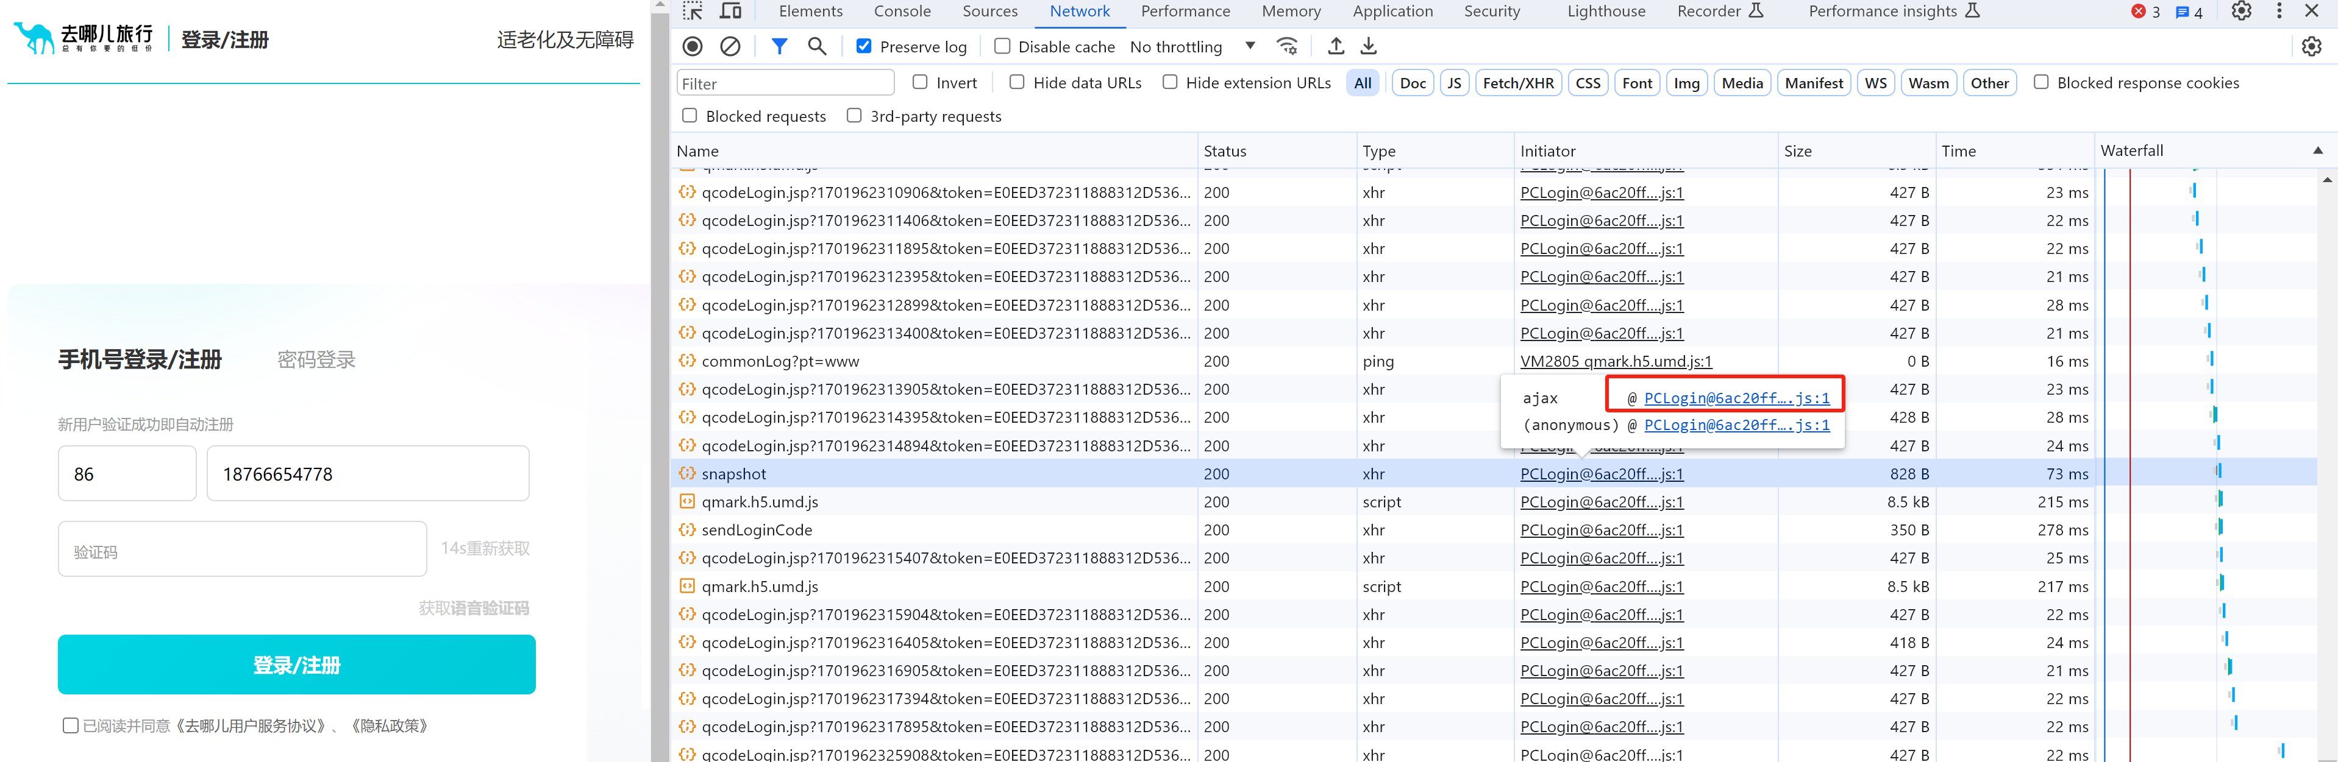
Task: Select the inspect element picker icon
Action: [x=693, y=11]
